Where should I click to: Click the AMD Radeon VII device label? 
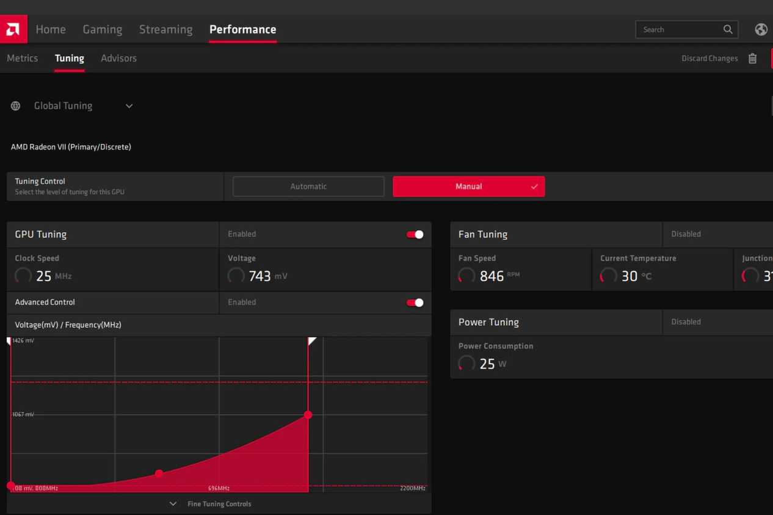coord(71,147)
